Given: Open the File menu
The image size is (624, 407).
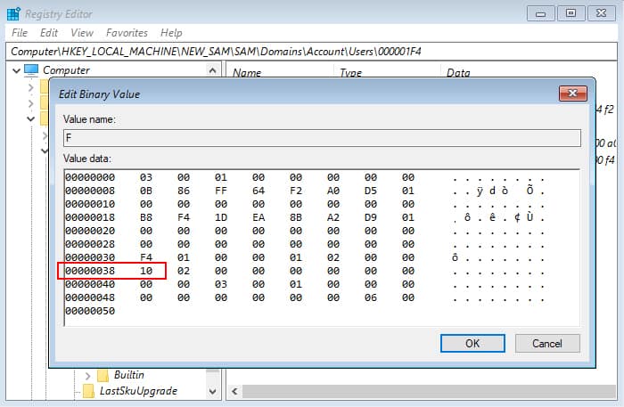Looking at the screenshot, I should [x=20, y=33].
